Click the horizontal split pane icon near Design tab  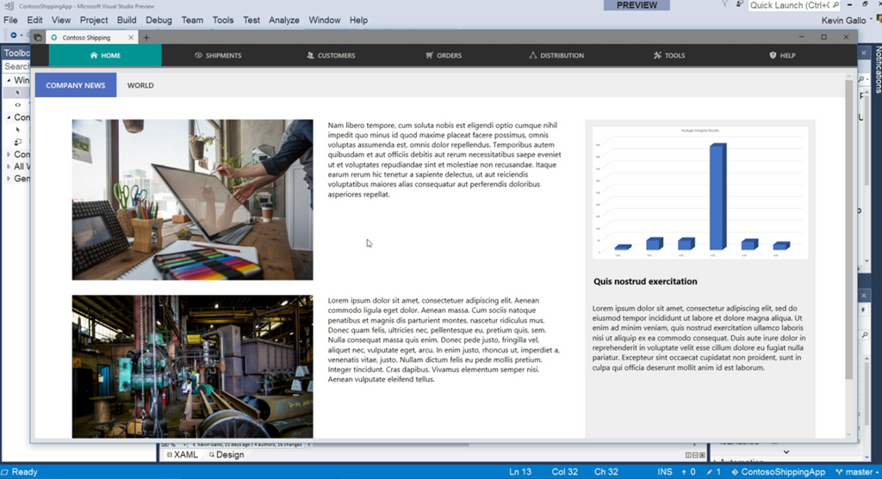695,455
